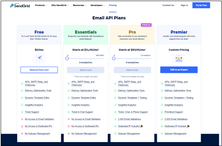Click Free's No Access to Dedicated IPs
222x146 pixels.
39,126
